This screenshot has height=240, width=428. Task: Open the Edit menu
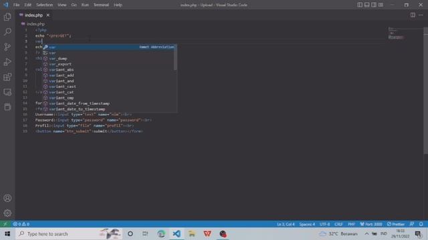[x=27, y=5]
